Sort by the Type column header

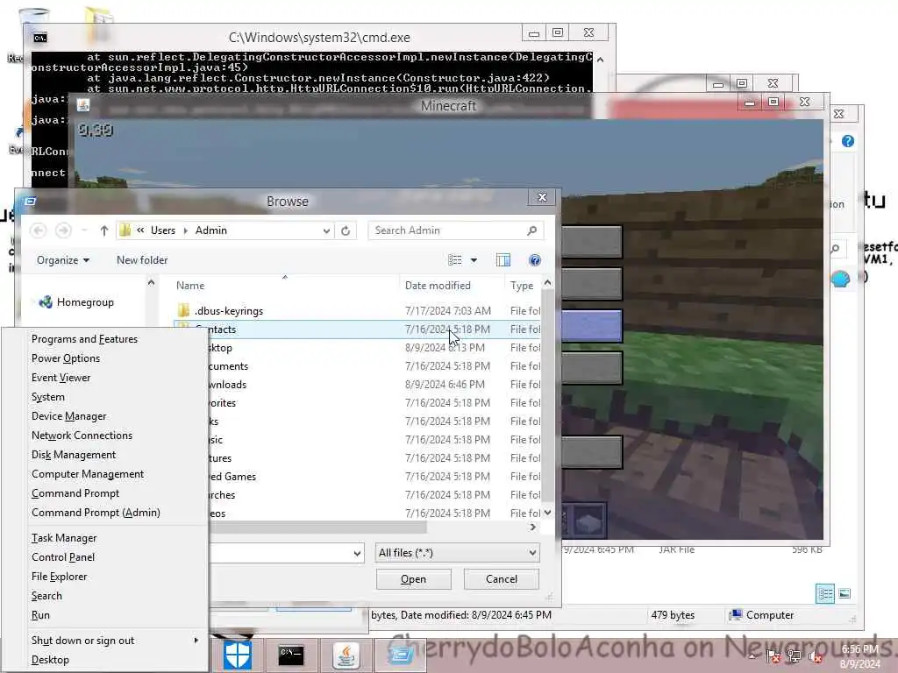522,286
